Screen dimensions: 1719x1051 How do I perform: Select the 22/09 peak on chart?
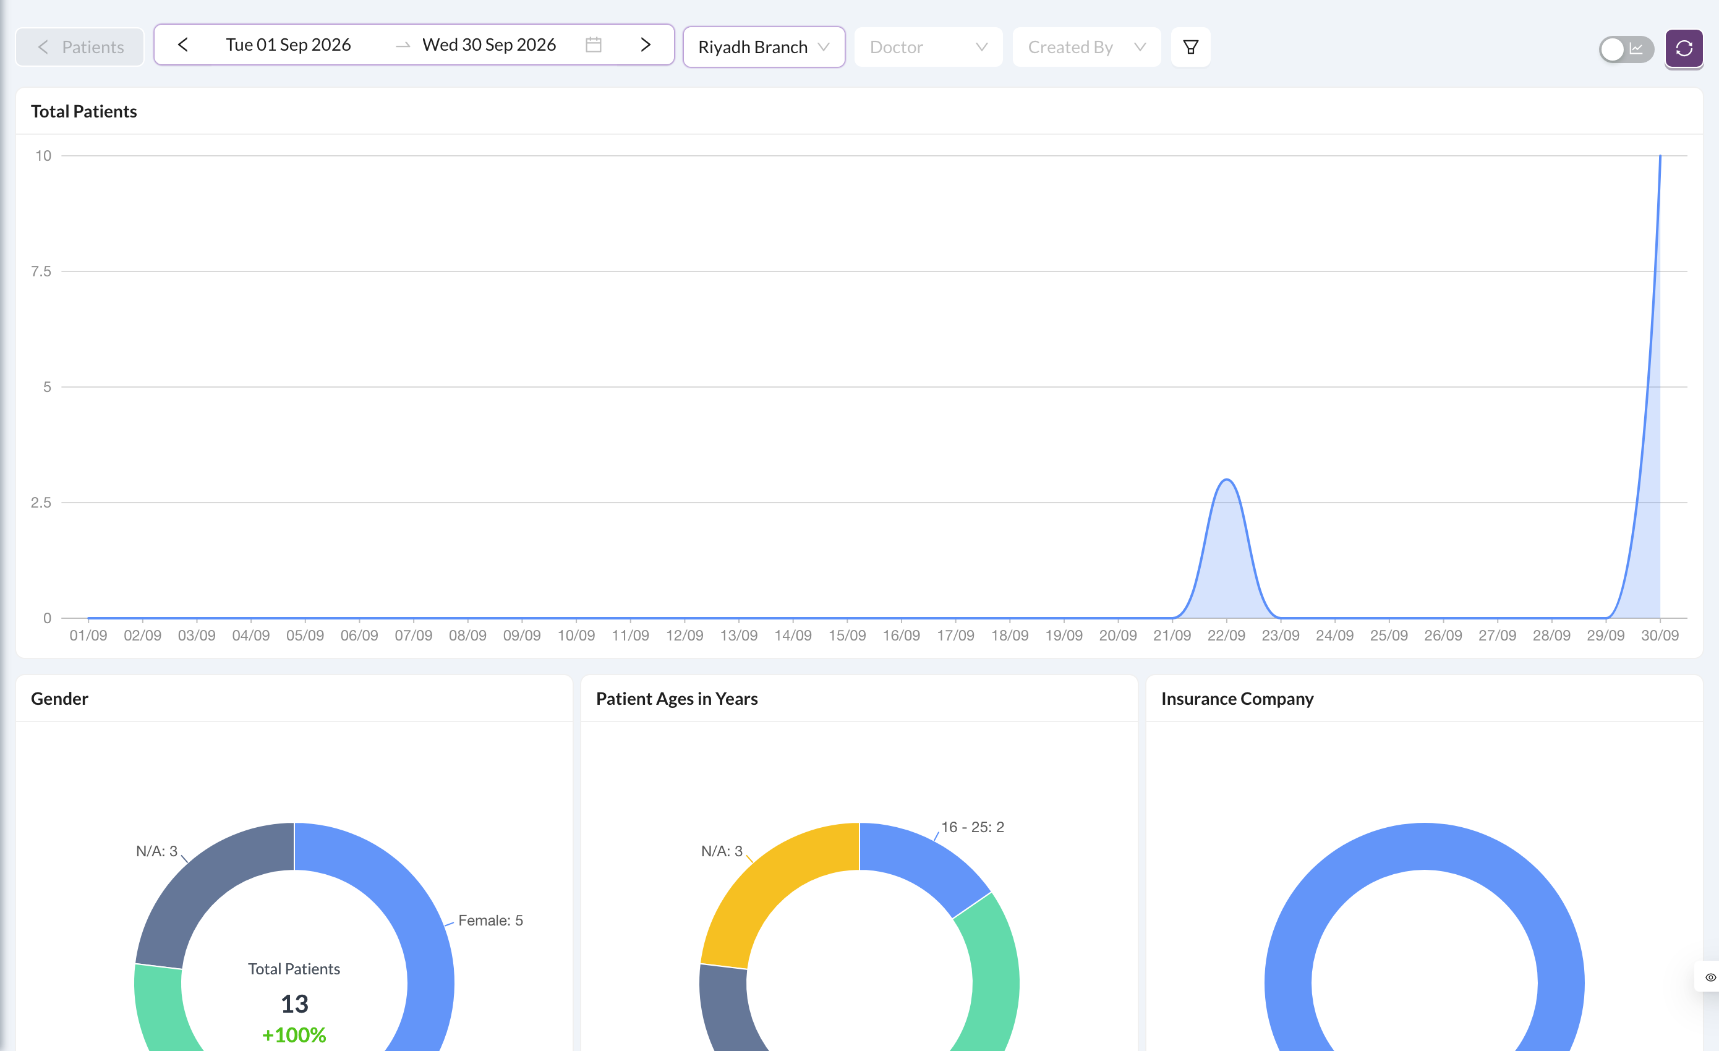[1226, 480]
